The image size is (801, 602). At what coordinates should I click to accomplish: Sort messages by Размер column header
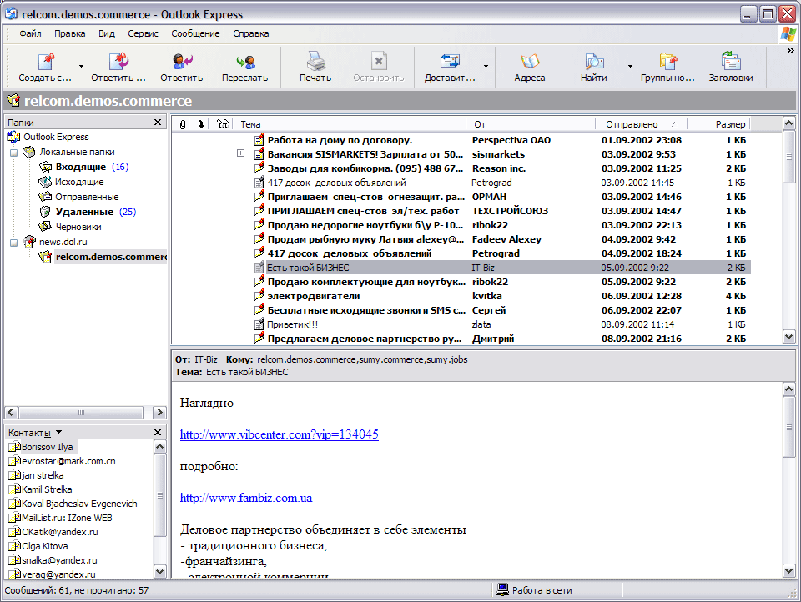(718, 124)
